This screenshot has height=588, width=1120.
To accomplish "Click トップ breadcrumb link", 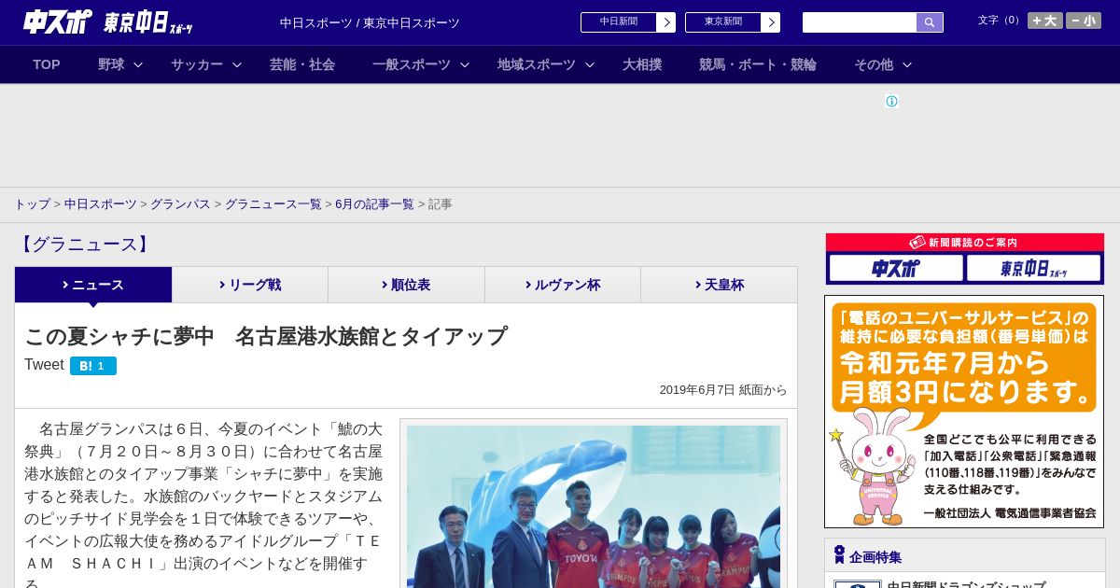I will [33, 204].
